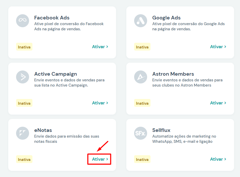Click Ativar for Astron Members

[x=218, y=103]
